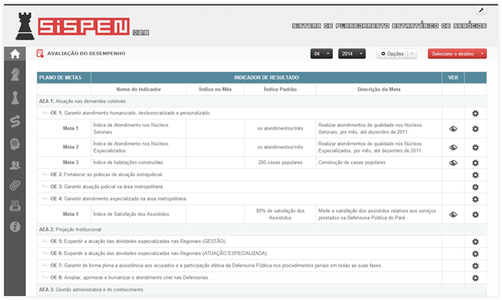Open gear settings for OE 3 row
Screen dimensions: 502x300
tap(475, 187)
